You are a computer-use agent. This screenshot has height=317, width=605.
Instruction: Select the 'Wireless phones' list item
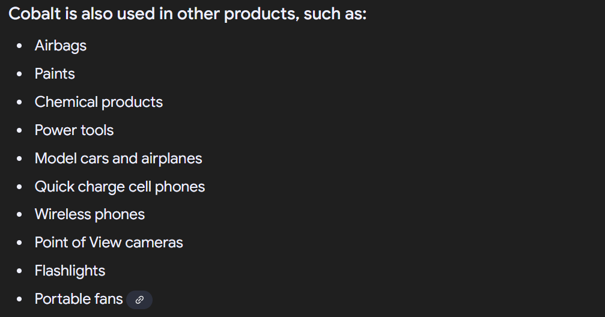(90, 214)
